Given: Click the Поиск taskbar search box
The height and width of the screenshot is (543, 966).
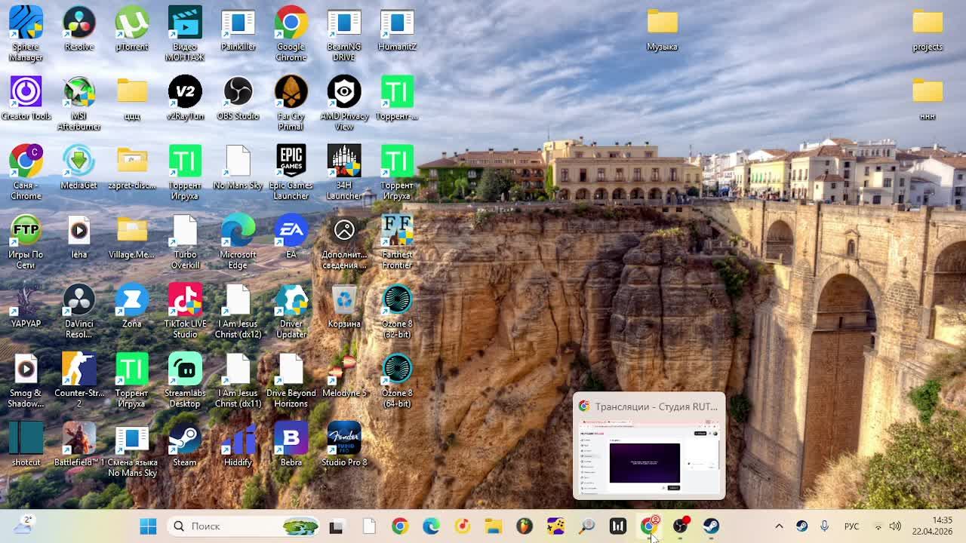Looking at the screenshot, I should pos(241,526).
